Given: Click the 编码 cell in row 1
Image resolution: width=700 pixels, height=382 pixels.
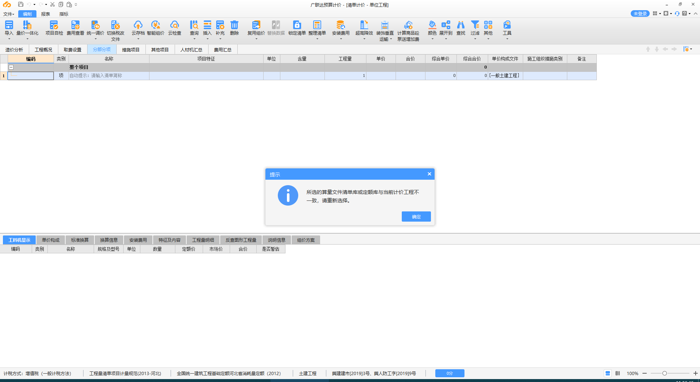Looking at the screenshot, I should click(31, 75).
